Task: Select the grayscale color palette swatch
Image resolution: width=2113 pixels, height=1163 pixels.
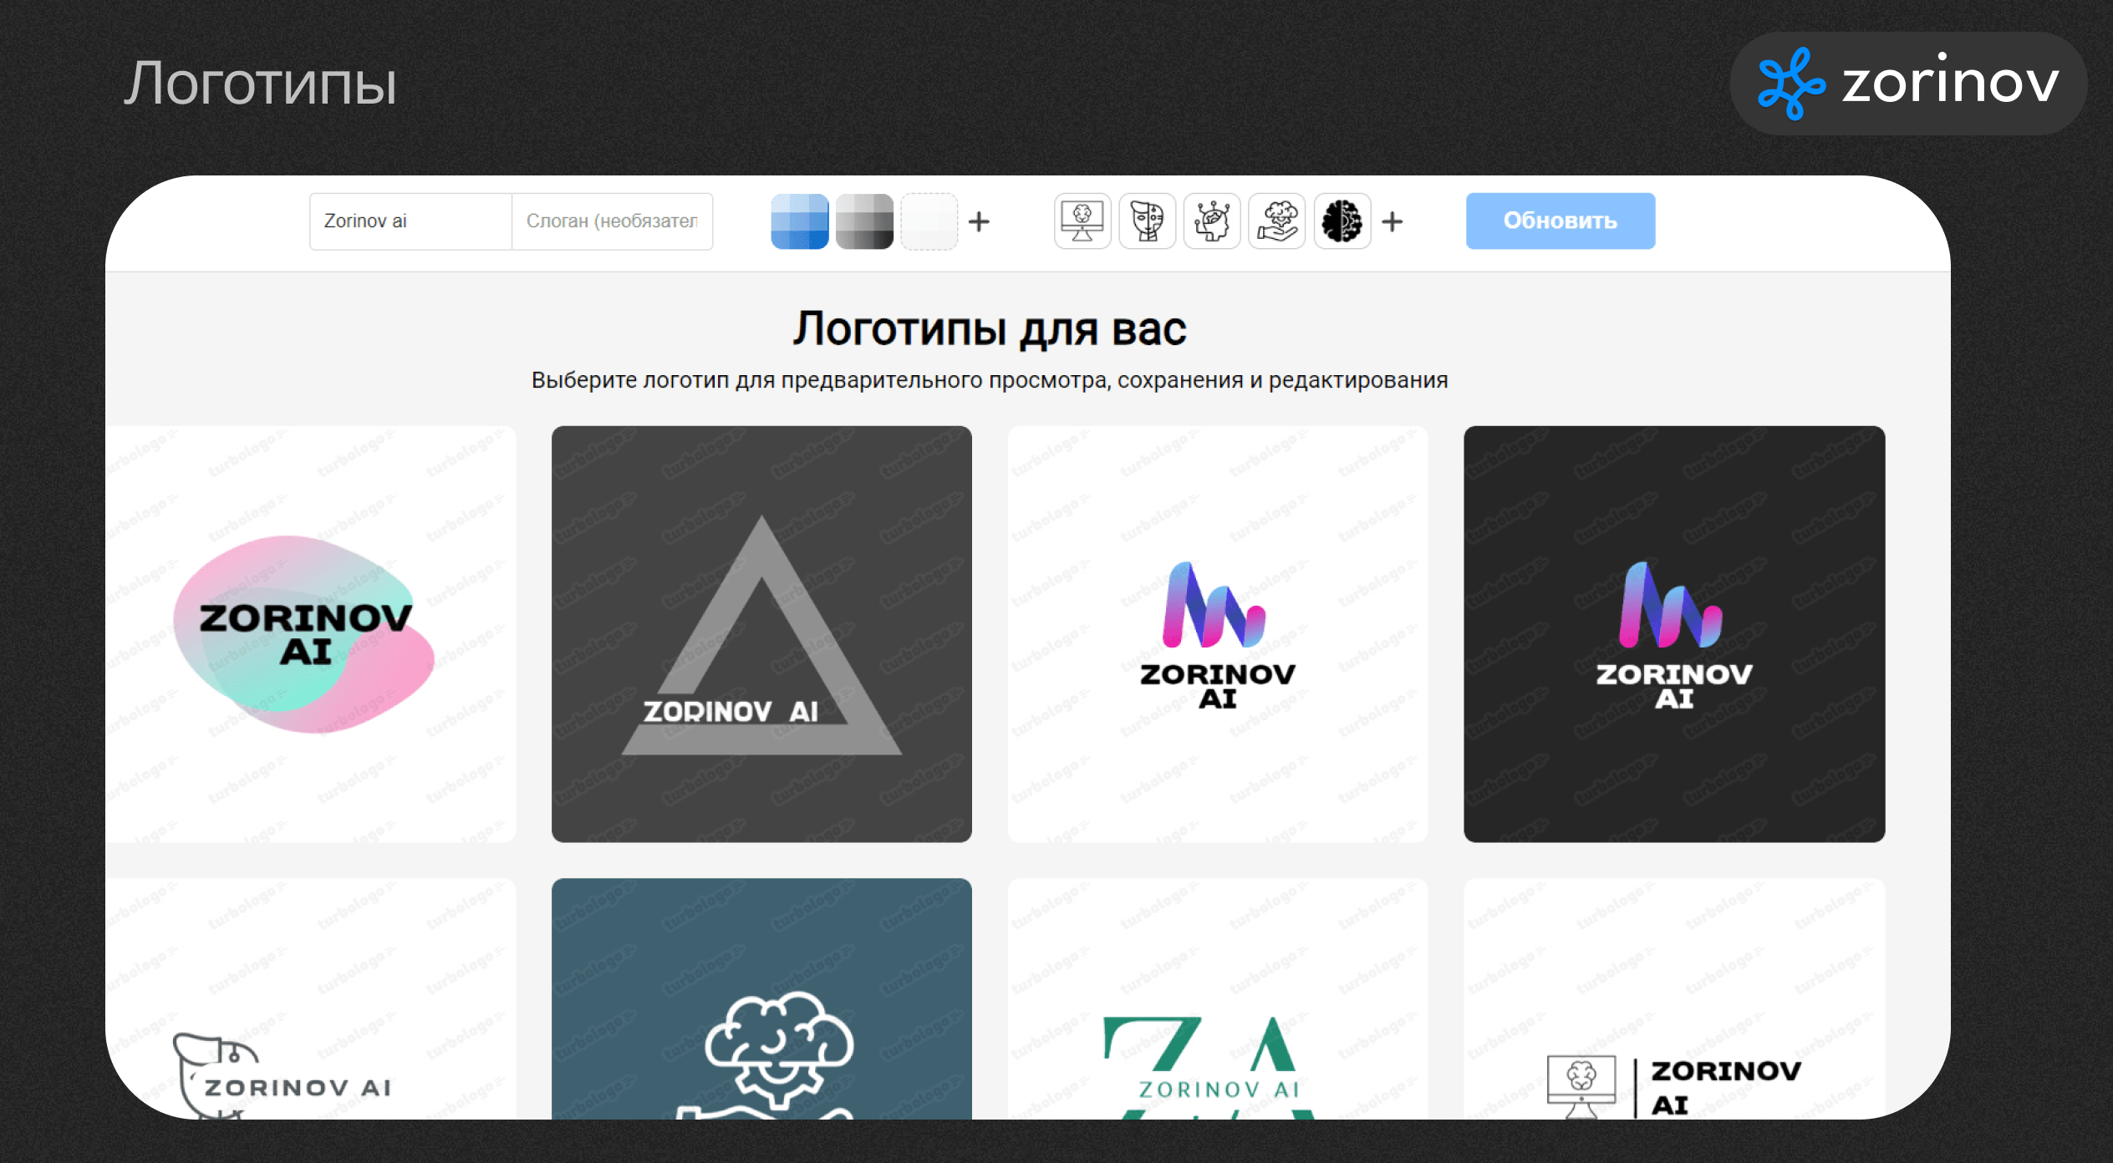Action: (864, 221)
